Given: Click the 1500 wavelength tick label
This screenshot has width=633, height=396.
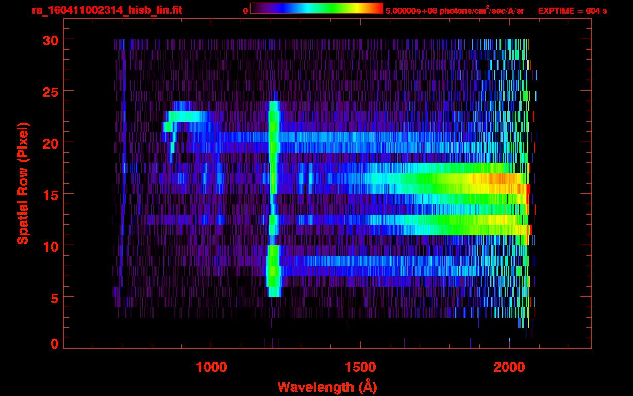Looking at the screenshot, I should coord(360,367).
